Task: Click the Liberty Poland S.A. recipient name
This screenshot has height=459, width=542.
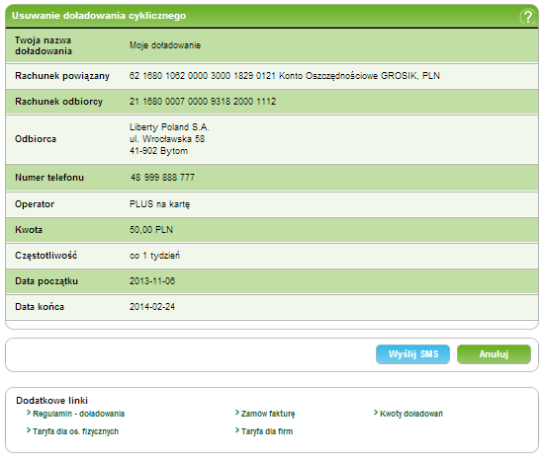Action: point(169,127)
